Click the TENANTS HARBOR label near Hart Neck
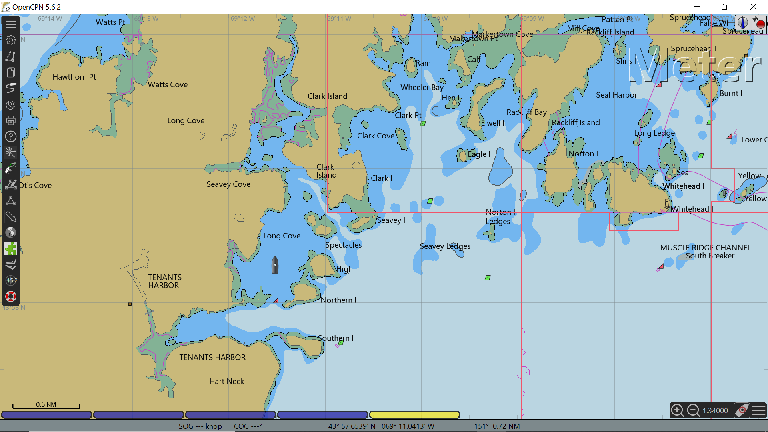Image resolution: width=768 pixels, height=432 pixels. pyautogui.click(x=212, y=357)
